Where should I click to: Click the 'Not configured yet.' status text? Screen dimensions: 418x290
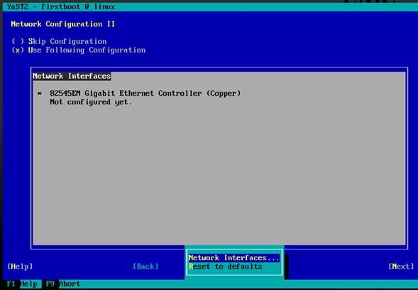click(91, 102)
